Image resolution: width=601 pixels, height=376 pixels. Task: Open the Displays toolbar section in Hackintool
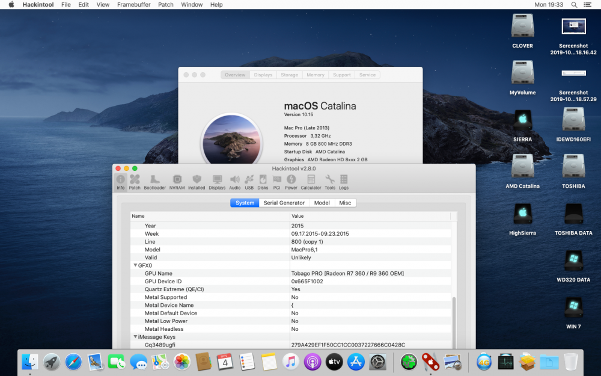point(217,182)
